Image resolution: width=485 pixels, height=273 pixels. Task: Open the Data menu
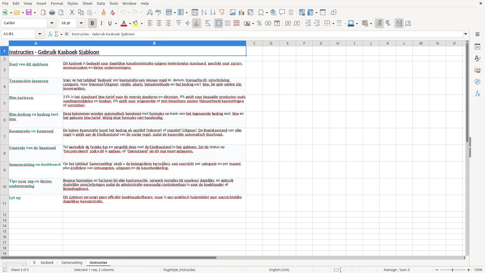point(101,3)
